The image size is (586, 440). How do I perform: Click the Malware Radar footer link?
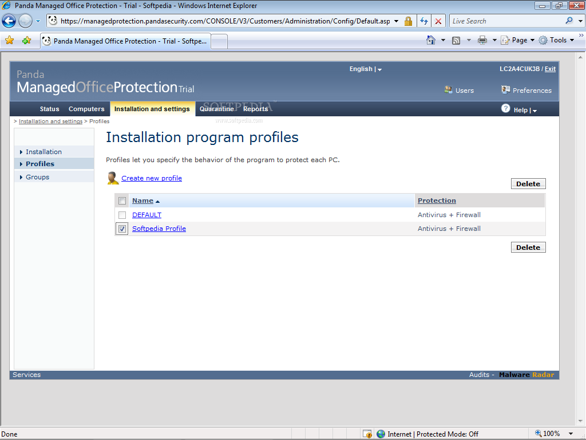click(526, 375)
